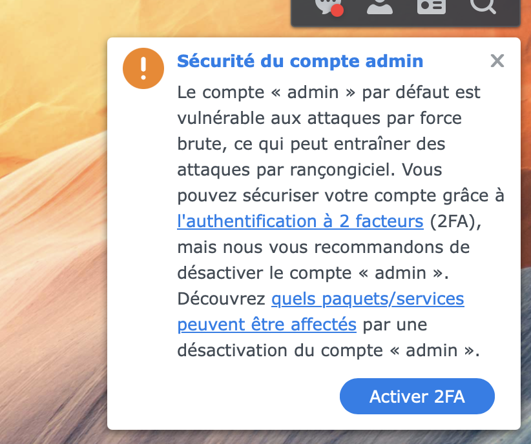Dismiss the admin security notification with X
The height and width of the screenshot is (444, 531).
click(x=497, y=61)
